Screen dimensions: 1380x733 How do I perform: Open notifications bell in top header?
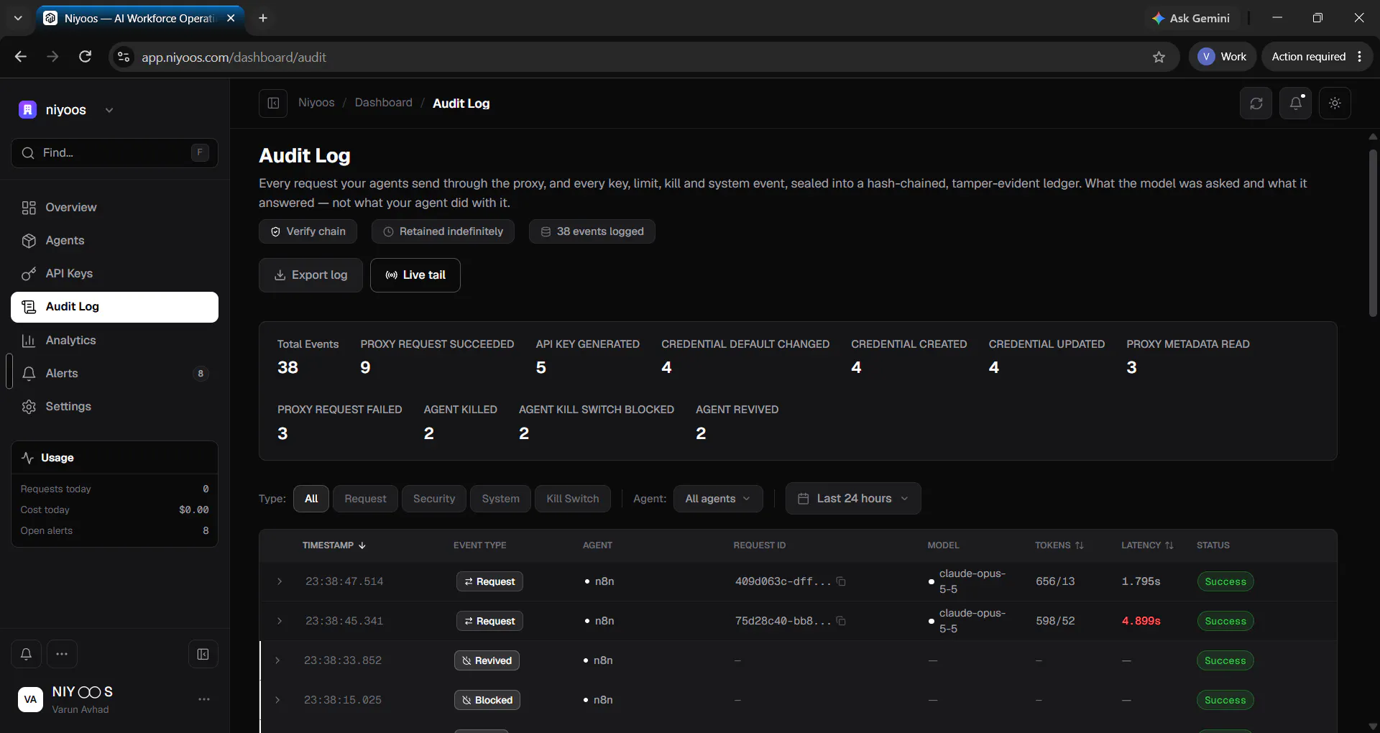(x=1295, y=103)
